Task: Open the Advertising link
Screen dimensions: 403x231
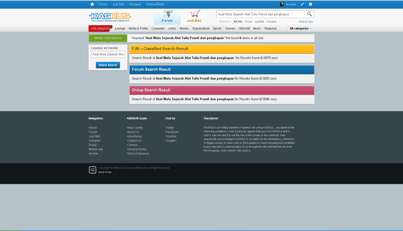Action: point(134,136)
